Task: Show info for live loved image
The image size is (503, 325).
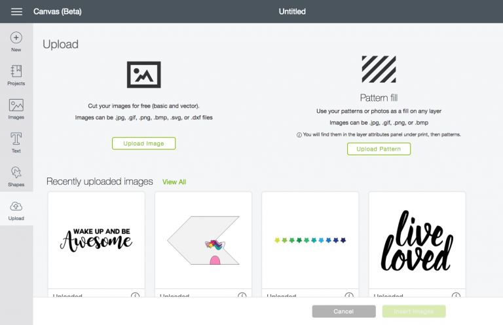Action: (x=456, y=295)
